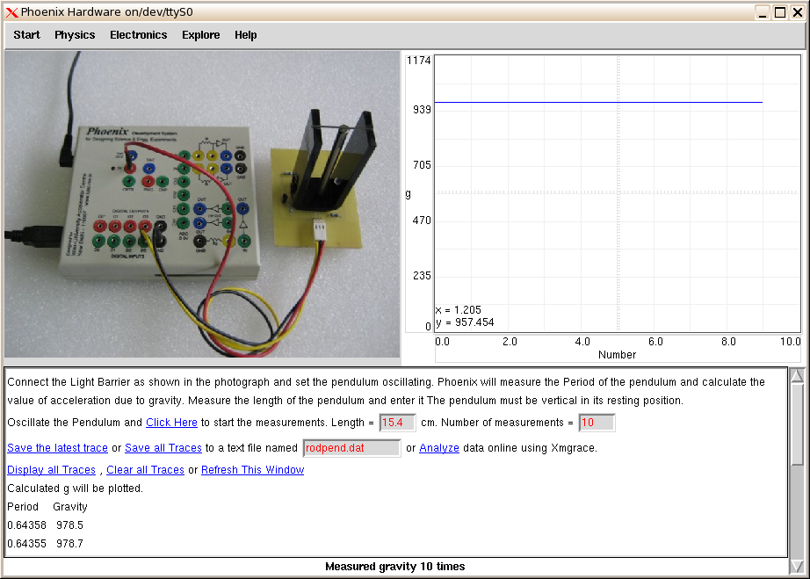810x579 pixels.
Task: Focus the rodpend.dat filename field
Action: [x=351, y=448]
